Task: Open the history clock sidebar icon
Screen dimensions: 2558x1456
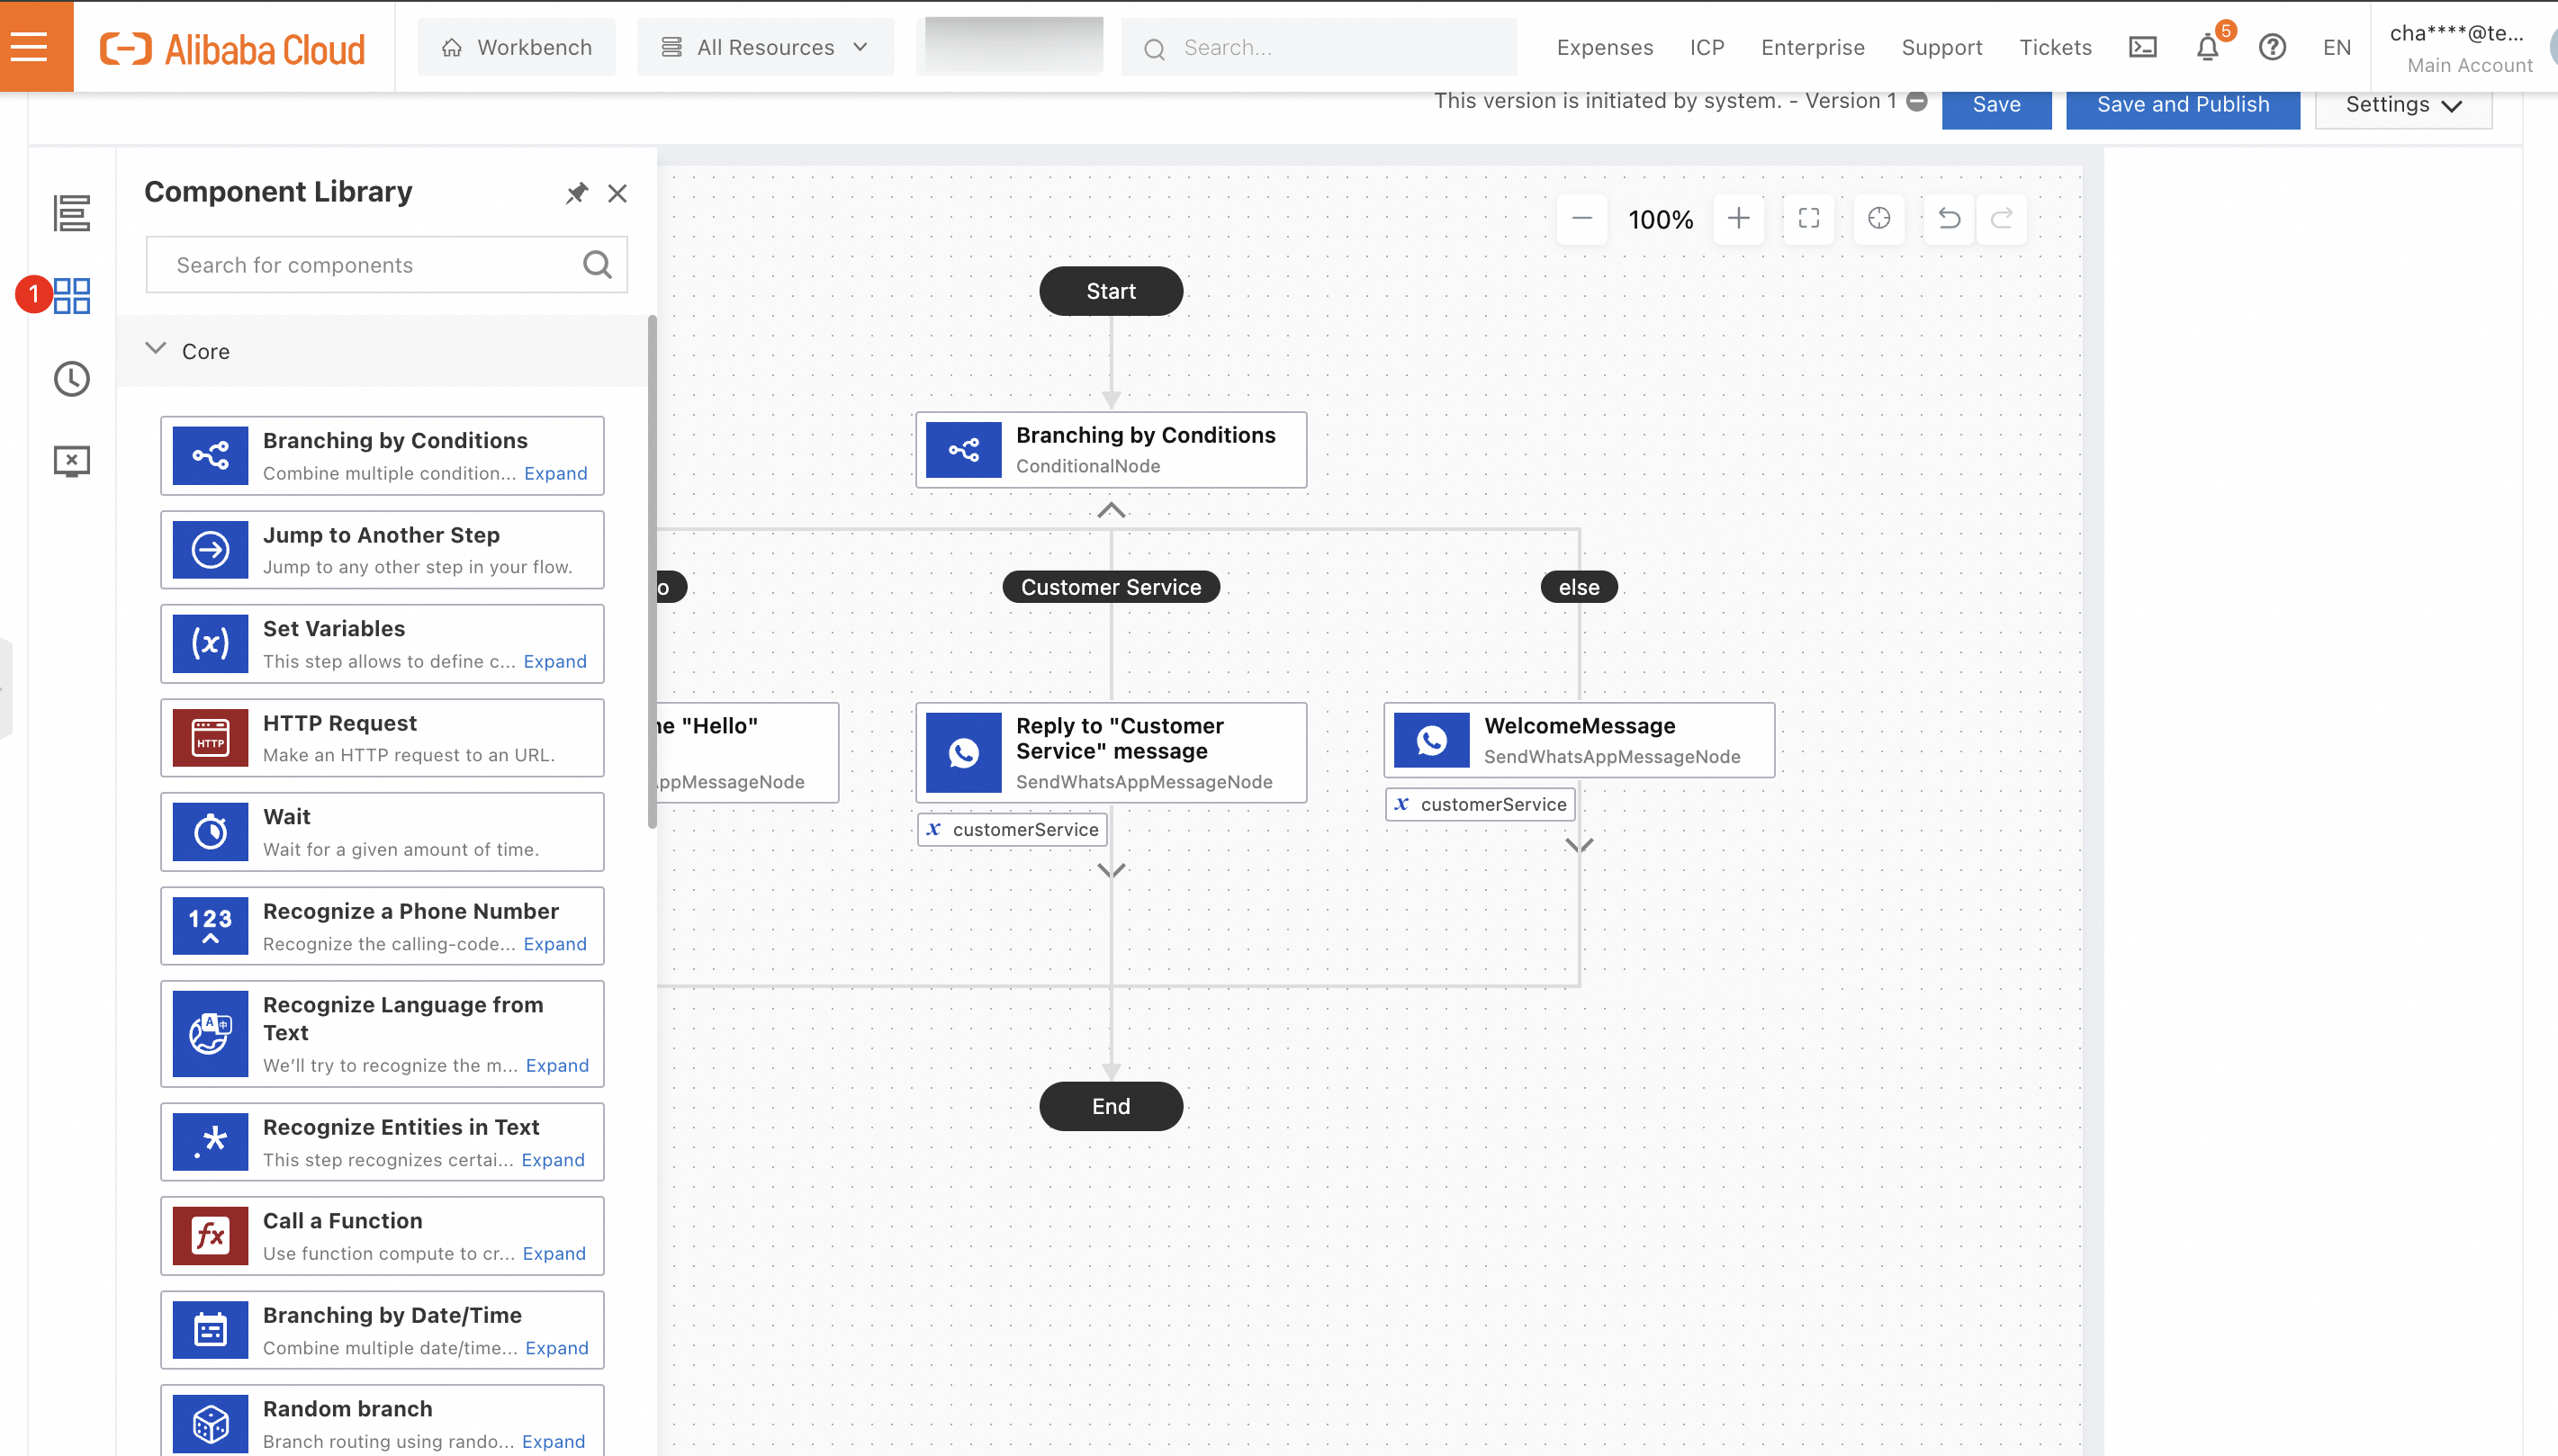Action: 71,379
